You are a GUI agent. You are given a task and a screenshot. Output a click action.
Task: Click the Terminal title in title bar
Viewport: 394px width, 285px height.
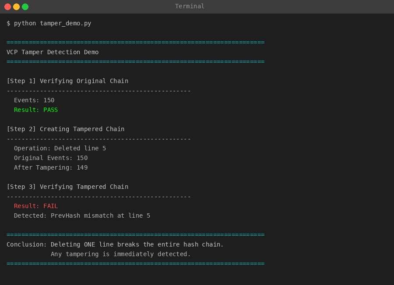point(190,6)
